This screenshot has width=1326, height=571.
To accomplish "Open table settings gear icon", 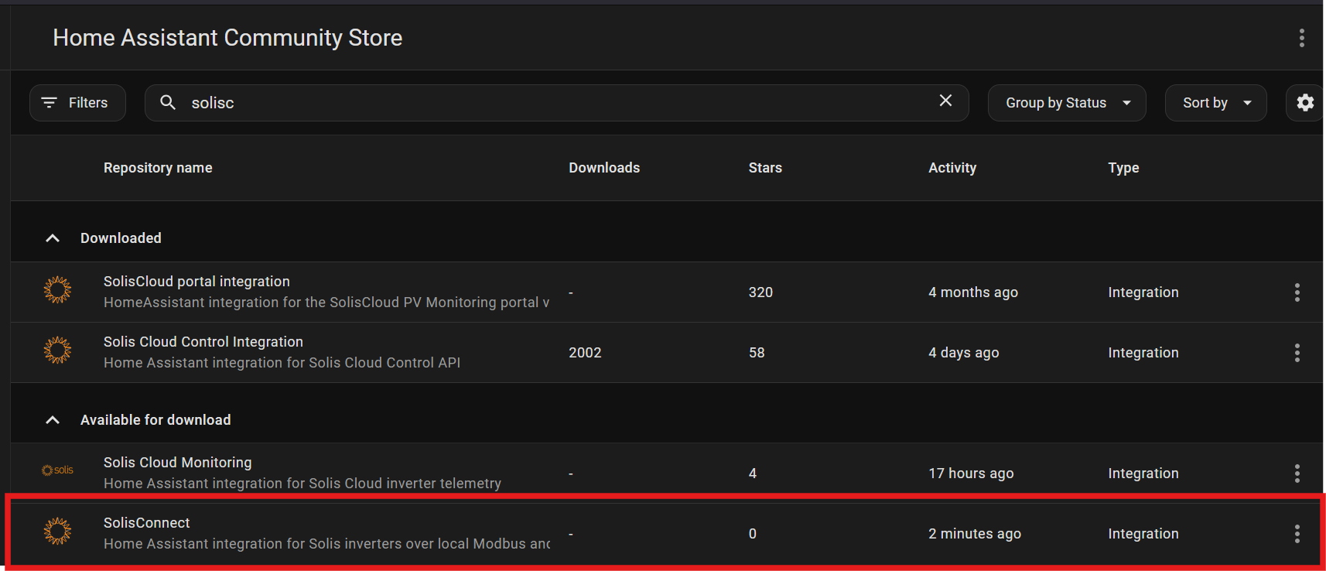I will pyautogui.click(x=1305, y=103).
